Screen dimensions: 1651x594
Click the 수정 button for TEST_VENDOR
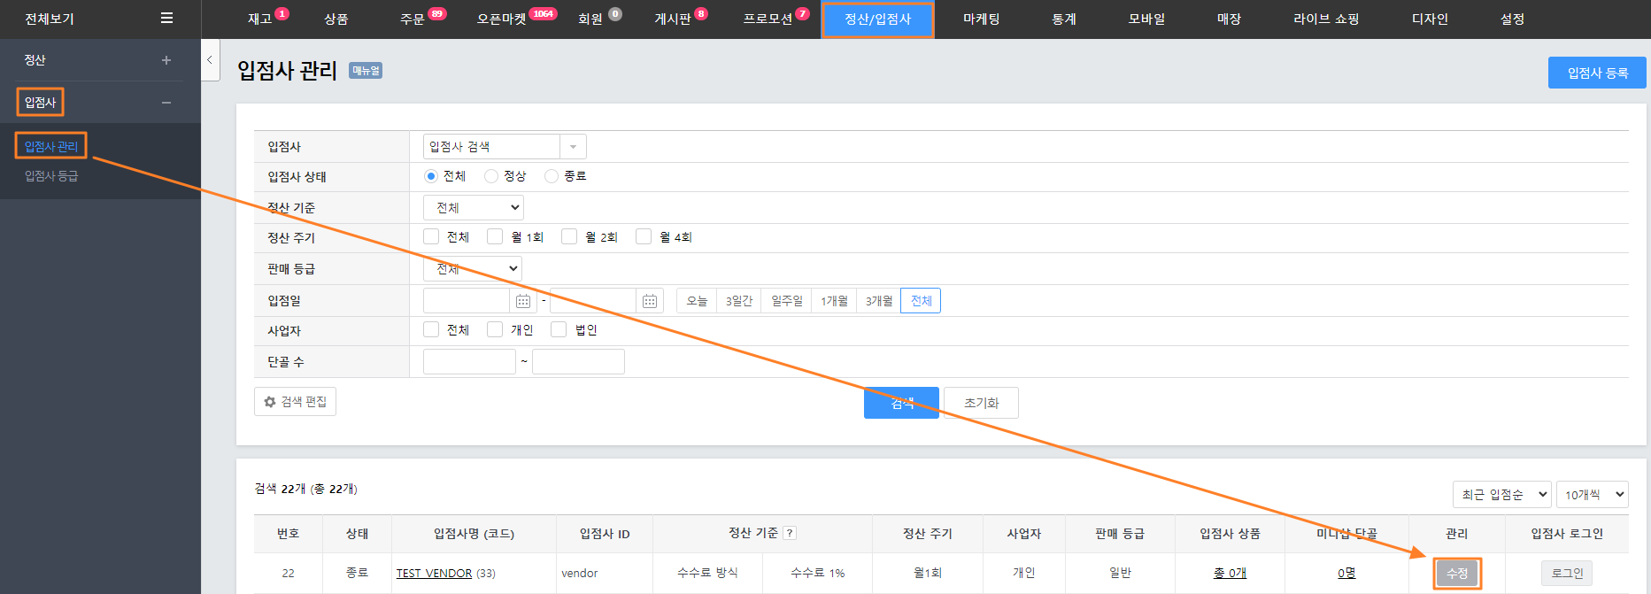coord(1457,574)
